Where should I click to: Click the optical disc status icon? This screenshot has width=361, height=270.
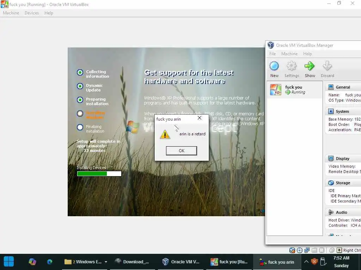300,250
